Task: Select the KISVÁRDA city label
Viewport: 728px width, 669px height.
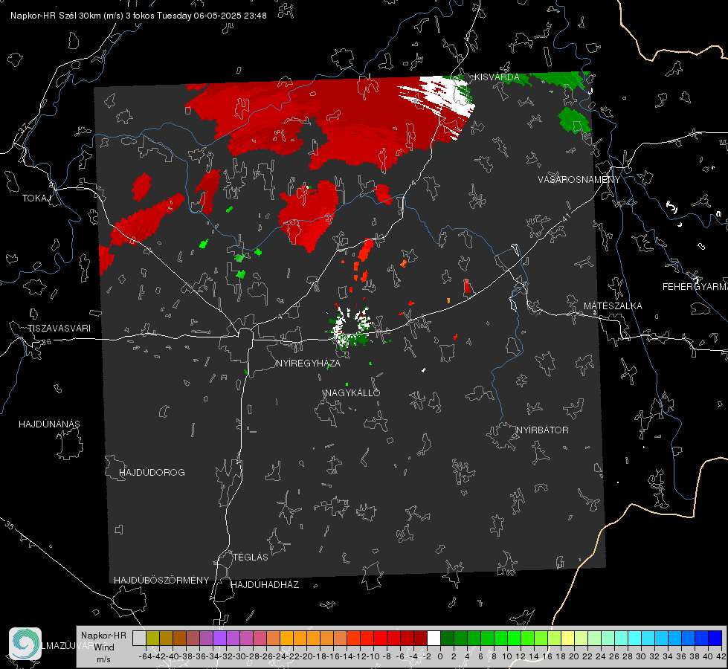Action: pos(496,77)
